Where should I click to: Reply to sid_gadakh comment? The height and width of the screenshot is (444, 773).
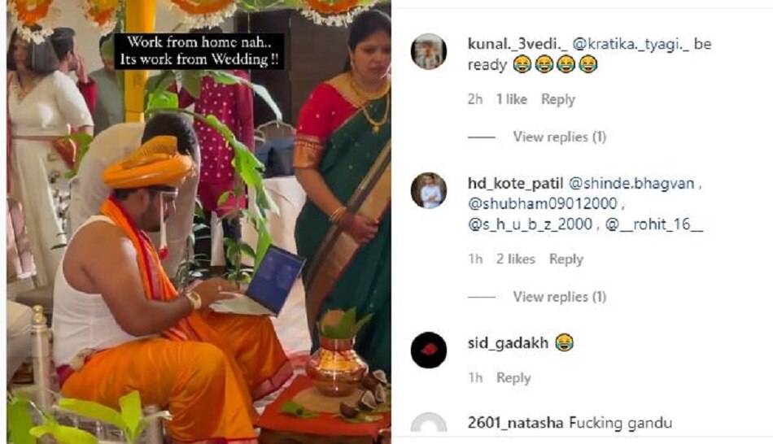[x=513, y=378]
